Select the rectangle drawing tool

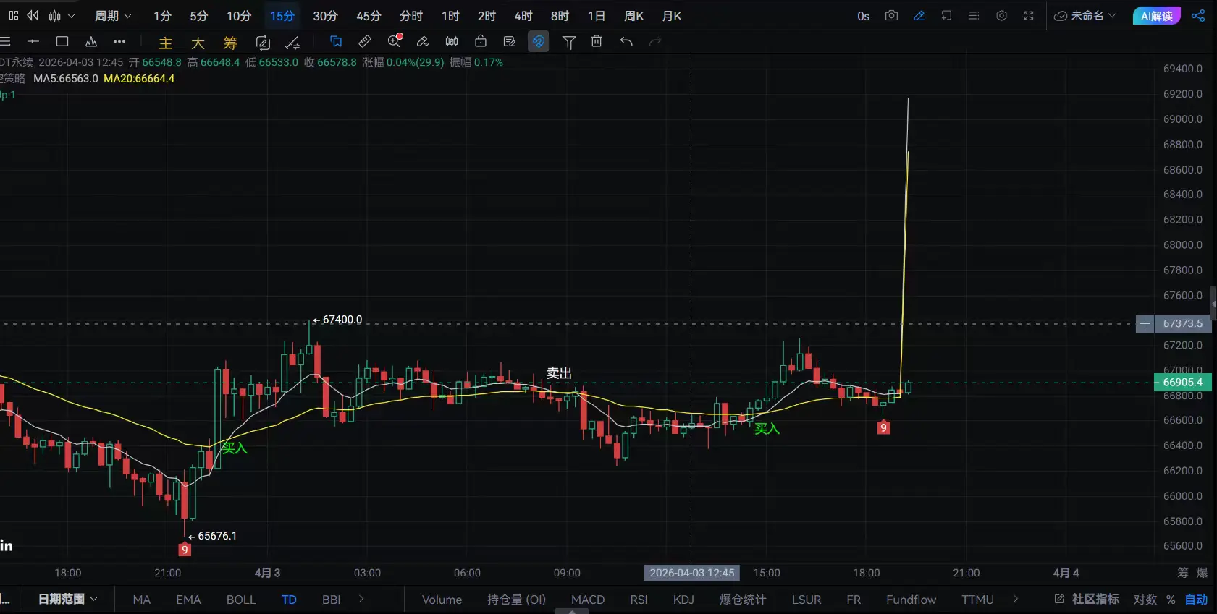click(62, 41)
